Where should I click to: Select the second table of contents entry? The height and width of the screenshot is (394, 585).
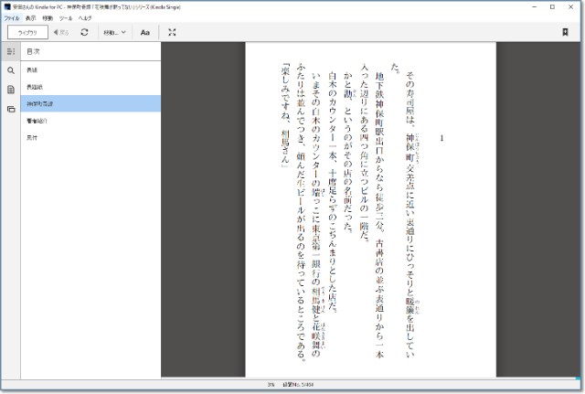tap(35, 86)
